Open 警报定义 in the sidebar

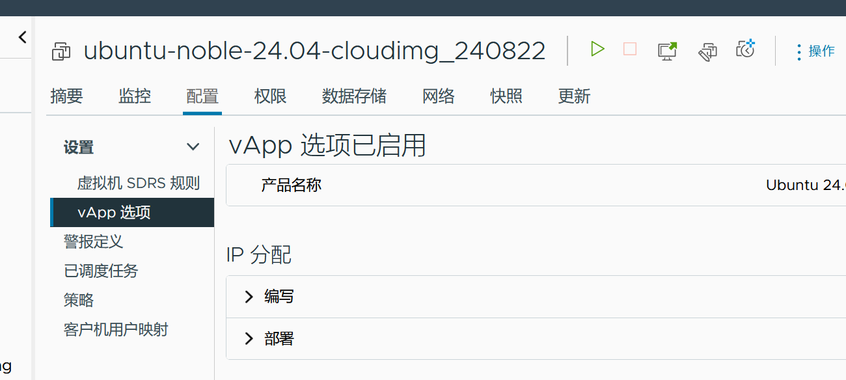(x=93, y=241)
